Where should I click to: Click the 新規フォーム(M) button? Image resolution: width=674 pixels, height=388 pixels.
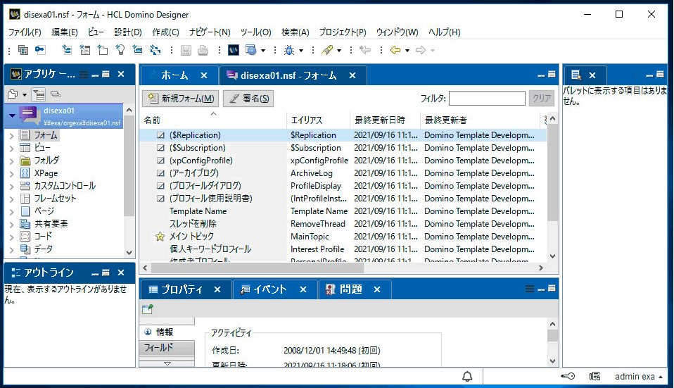181,99
